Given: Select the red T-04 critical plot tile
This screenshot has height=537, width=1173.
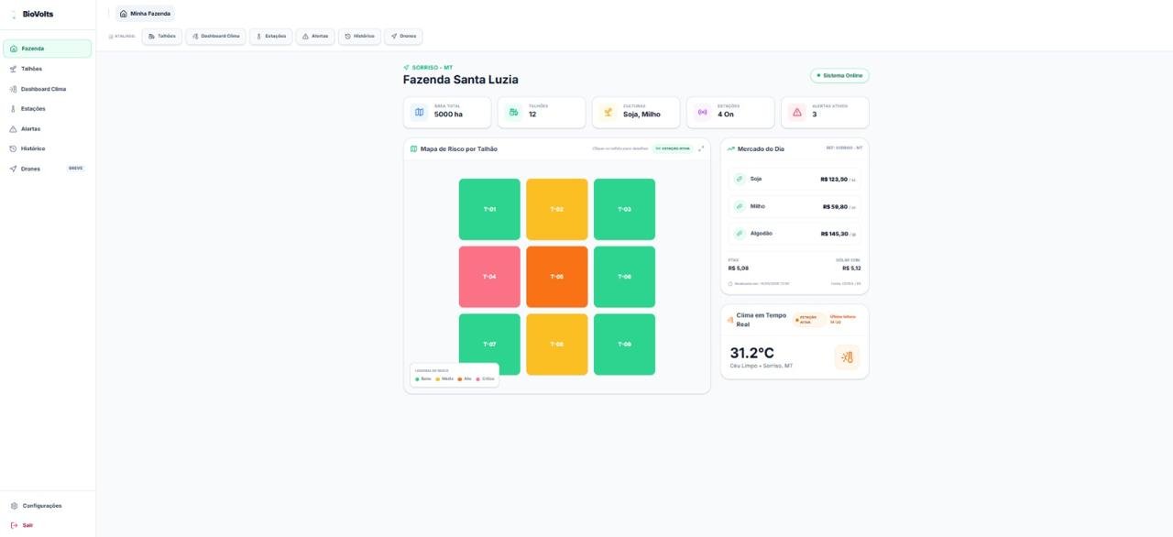Looking at the screenshot, I should point(489,277).
